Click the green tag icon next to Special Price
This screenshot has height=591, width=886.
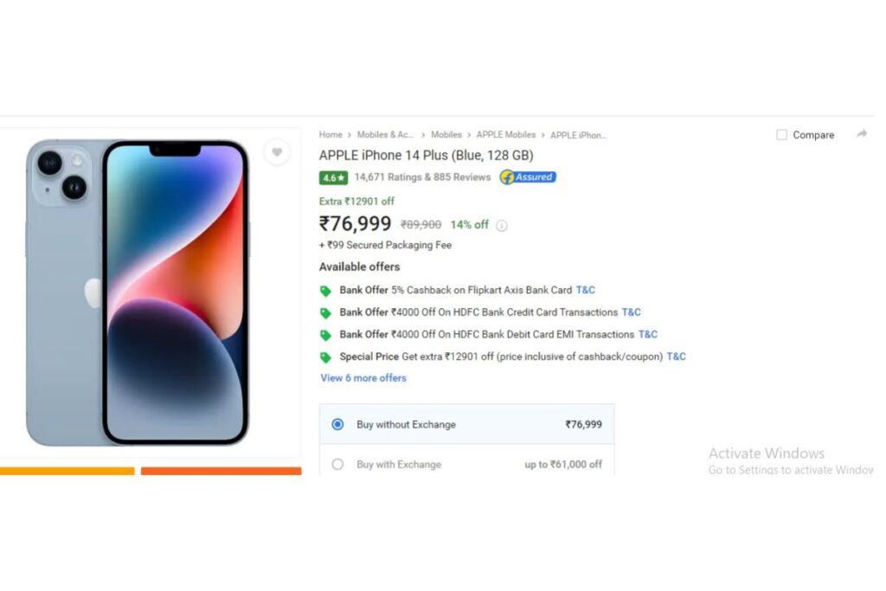pos(325,357)
